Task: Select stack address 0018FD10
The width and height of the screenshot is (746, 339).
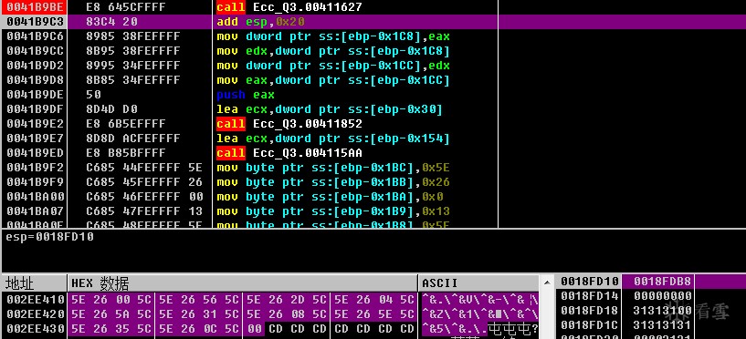Action: click(590, 281)
